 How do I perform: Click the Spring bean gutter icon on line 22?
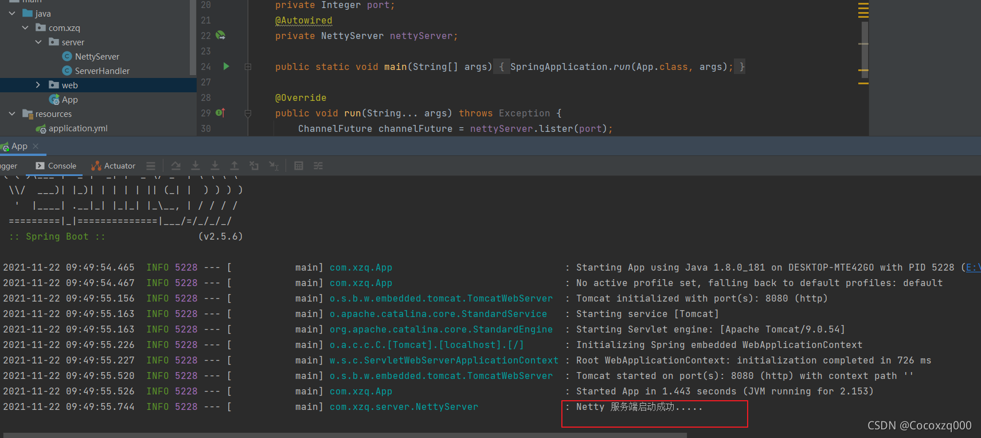pos(220,36)
